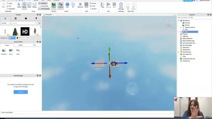Image resolution: width=212 pixels, height=119 pixels.
Task: Undock the Terrain Editor panel
Action: coord(37,42)
